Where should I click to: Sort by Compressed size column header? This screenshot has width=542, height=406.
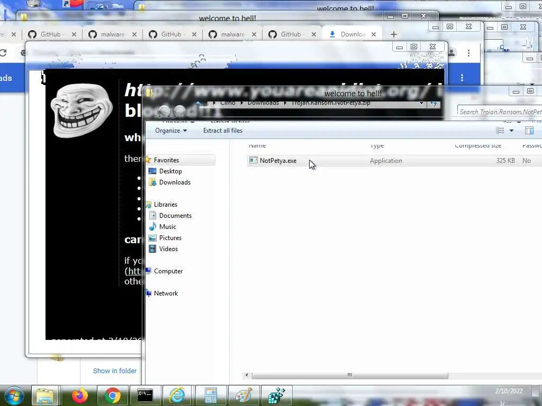[x=478, y=145]
